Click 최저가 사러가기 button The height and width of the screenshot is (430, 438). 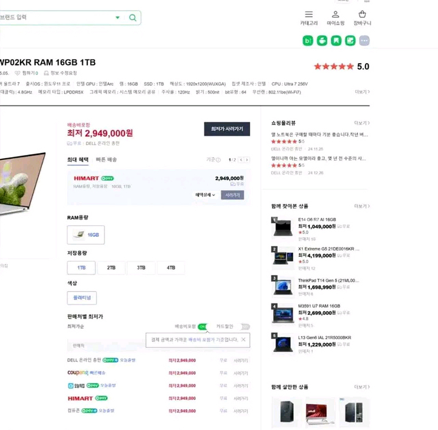[x=227, y=129]
